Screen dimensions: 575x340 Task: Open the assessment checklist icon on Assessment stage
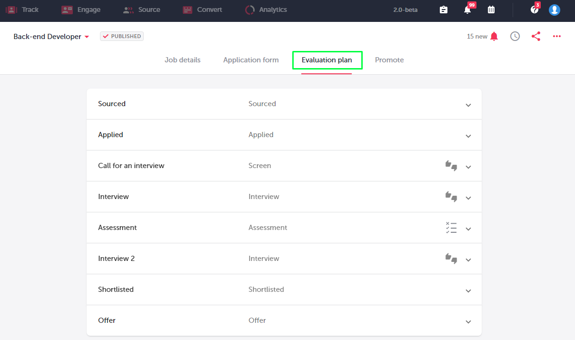click(451, 228)
